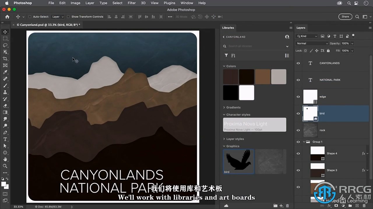Open the layer filter Kind dropdown
The image size is (373, 209).
click(x=307, y=36)
